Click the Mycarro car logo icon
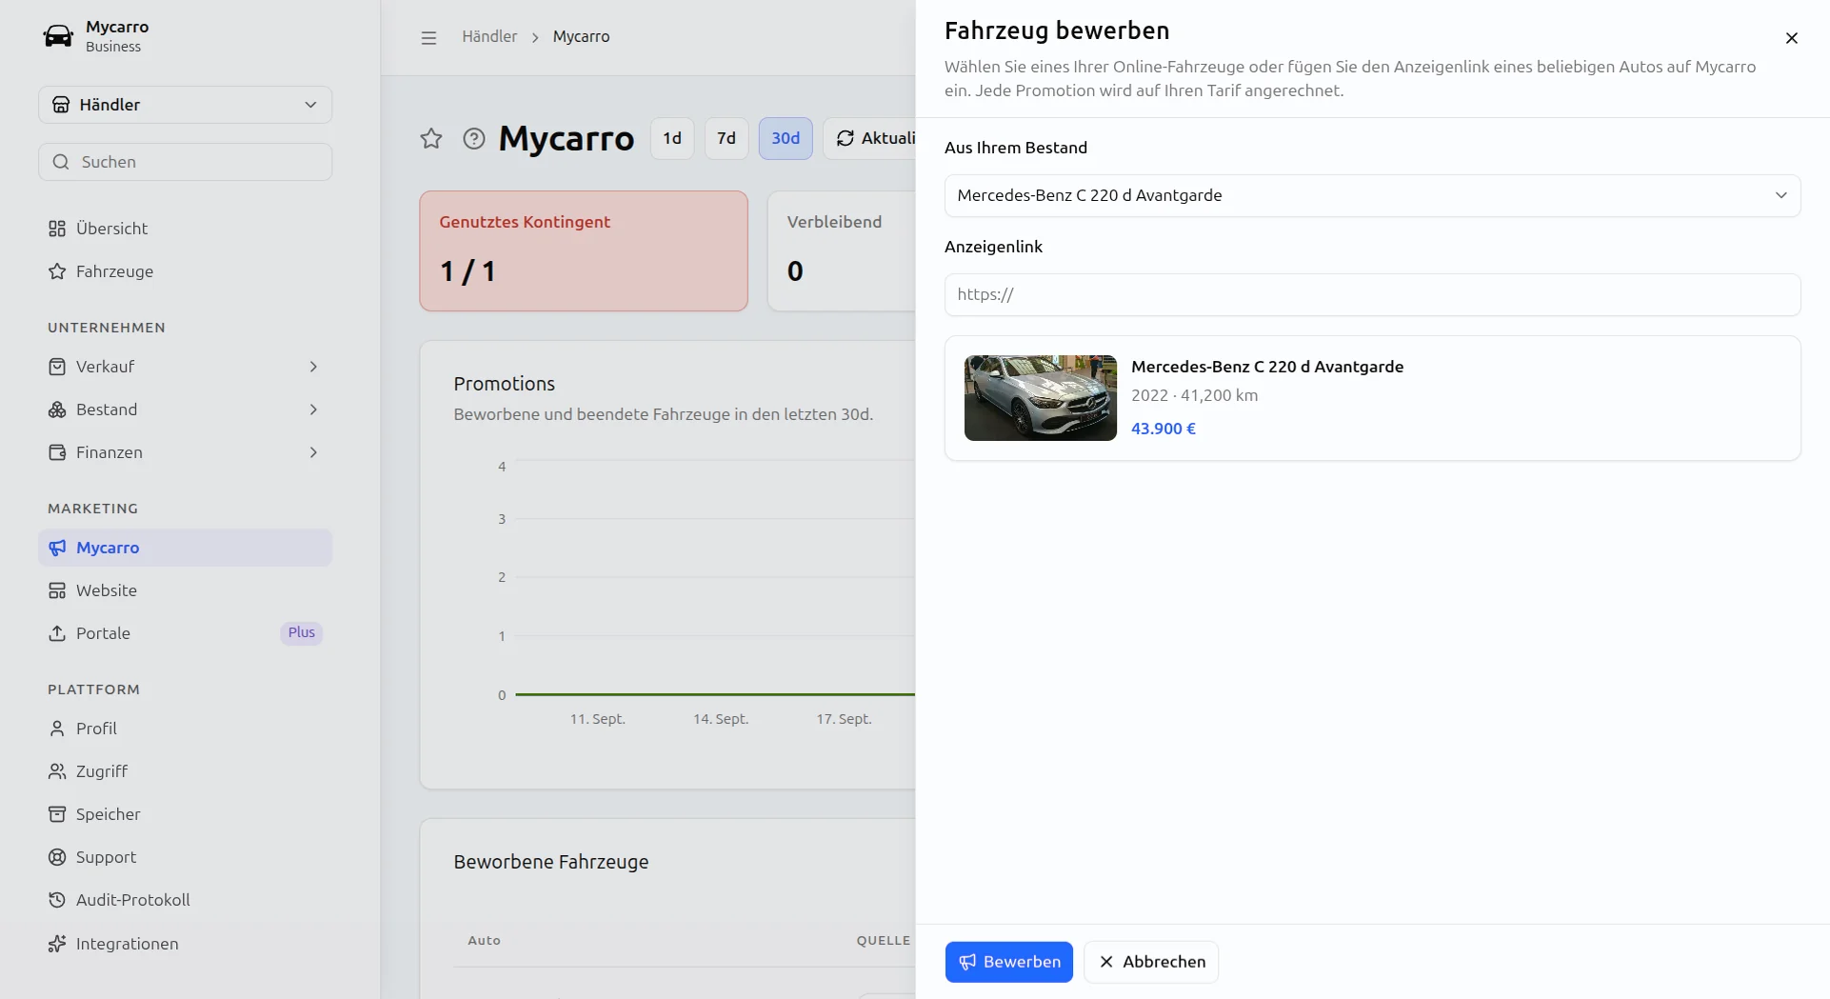 tap(58, 36)
